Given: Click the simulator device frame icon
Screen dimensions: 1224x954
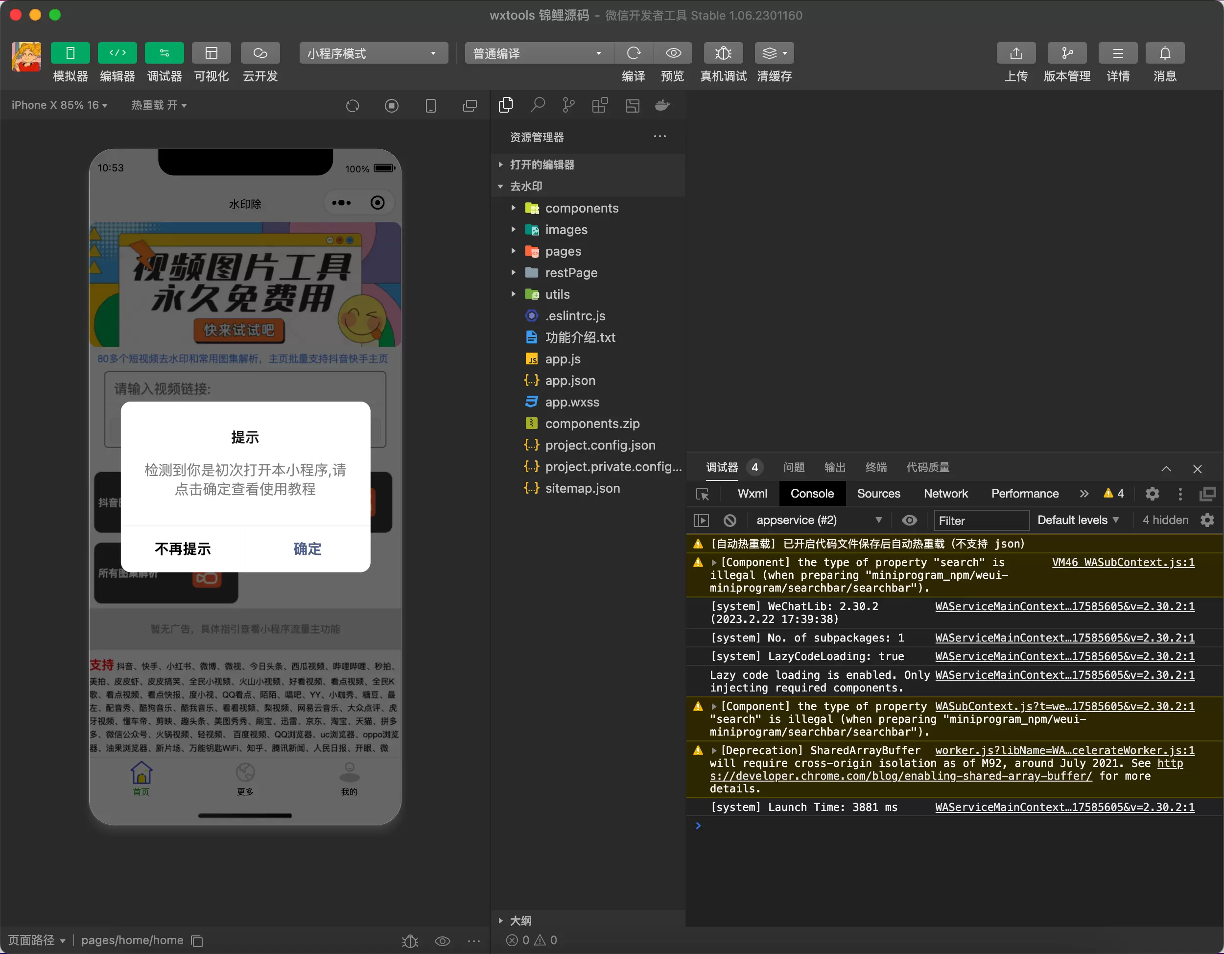Looking at the screenshot, I should [x=431, y=105].
